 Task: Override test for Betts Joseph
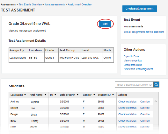(x=145, y=127)
